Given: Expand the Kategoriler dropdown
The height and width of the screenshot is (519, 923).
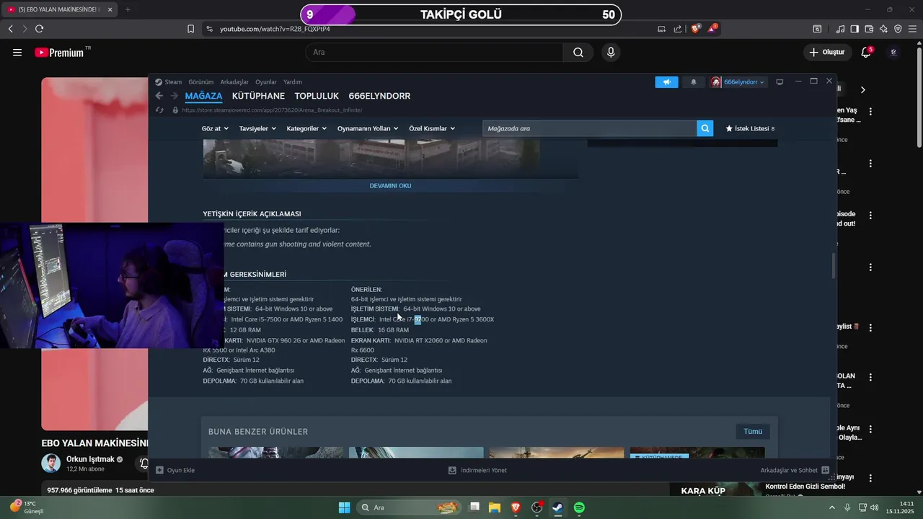Looking at the screenshot, I should coord(306,128).
